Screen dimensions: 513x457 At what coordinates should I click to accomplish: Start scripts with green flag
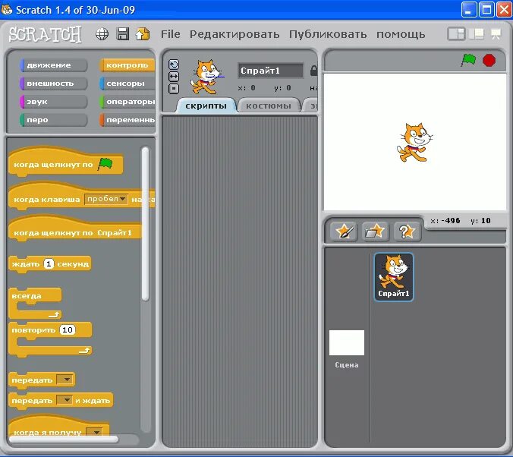[468, 60]
